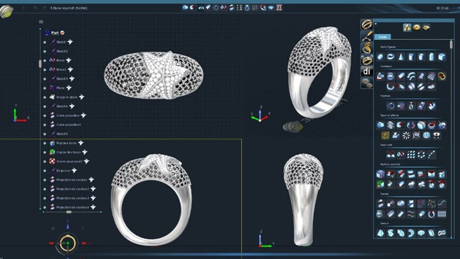Expand the node circle beside Mirror

[45, 60]
